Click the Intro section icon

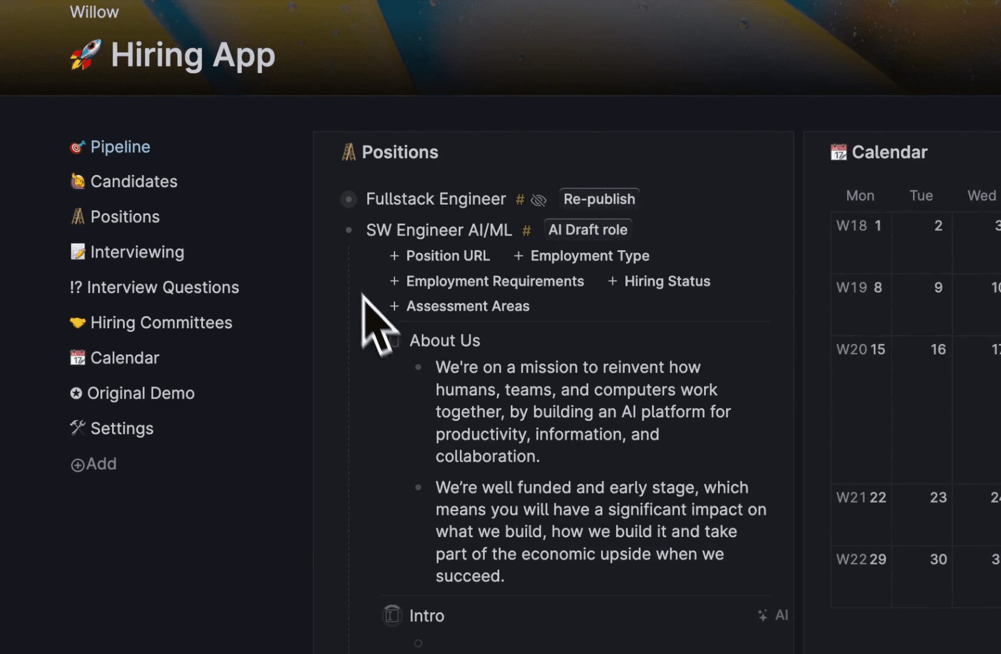[392, 615]
